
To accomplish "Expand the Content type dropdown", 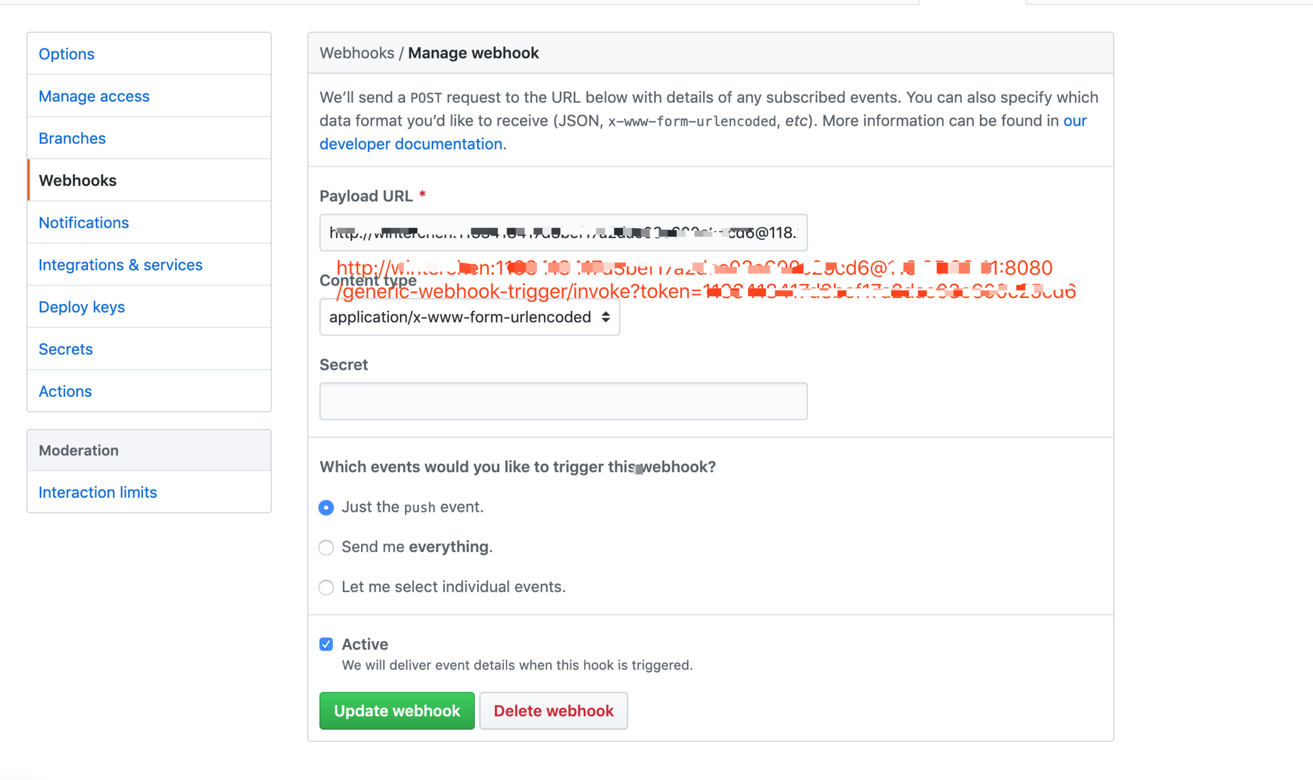I will click(x=469, y=317).
